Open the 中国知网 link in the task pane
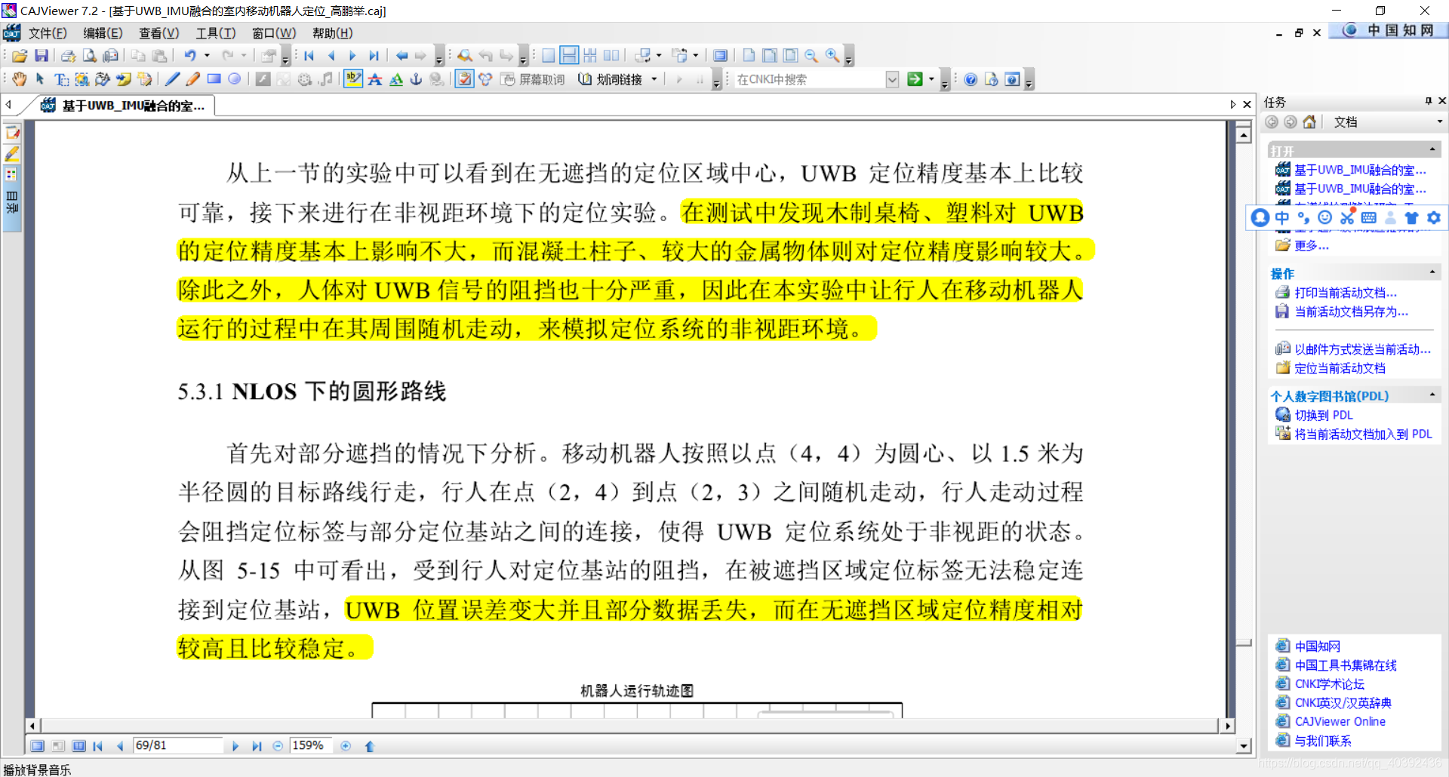Viewport: 1449px width, 777px height. click(x=1318, y=646)
